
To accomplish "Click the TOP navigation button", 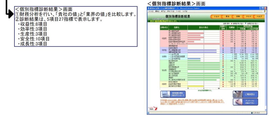I will [x=216, y=16].
